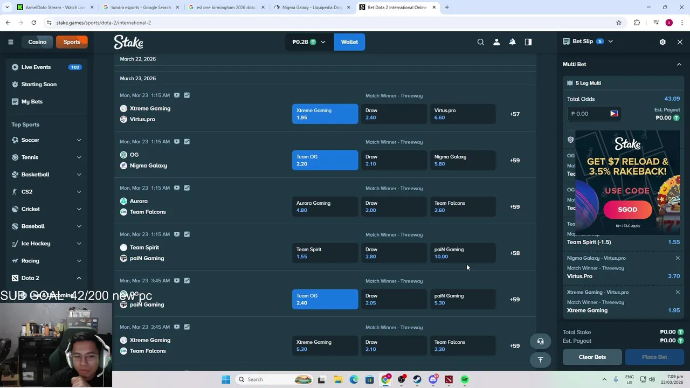The height and width of the screenshot is (388, 690).
Task: Click the stats icon for OG vs Nigma Galaxy
Action: pyautogui.click(x=187, y=142)
